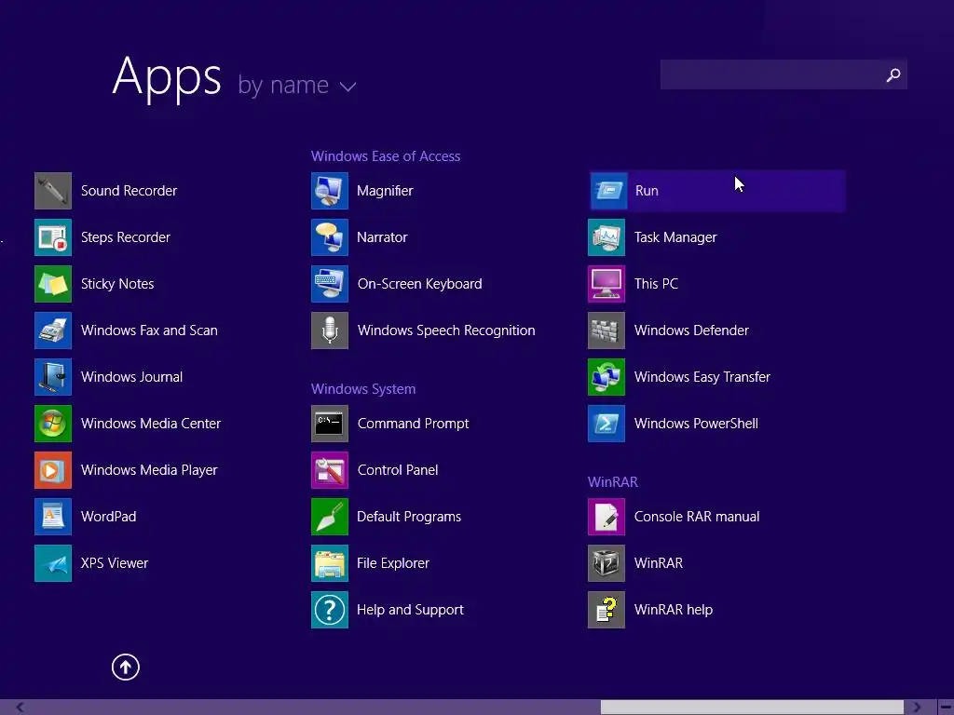Click the horizontal scrollbar thumb

pyautogui.click(x=752, y=708)
